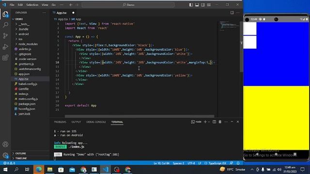Toggle bottom panel visibility
Screen dimensions: 310x174
click(197, 5)
